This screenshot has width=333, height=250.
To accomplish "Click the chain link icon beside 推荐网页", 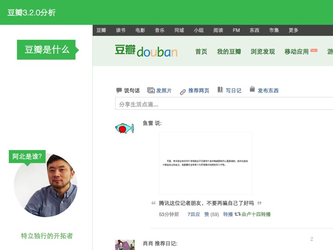I will tap(183, 92).
